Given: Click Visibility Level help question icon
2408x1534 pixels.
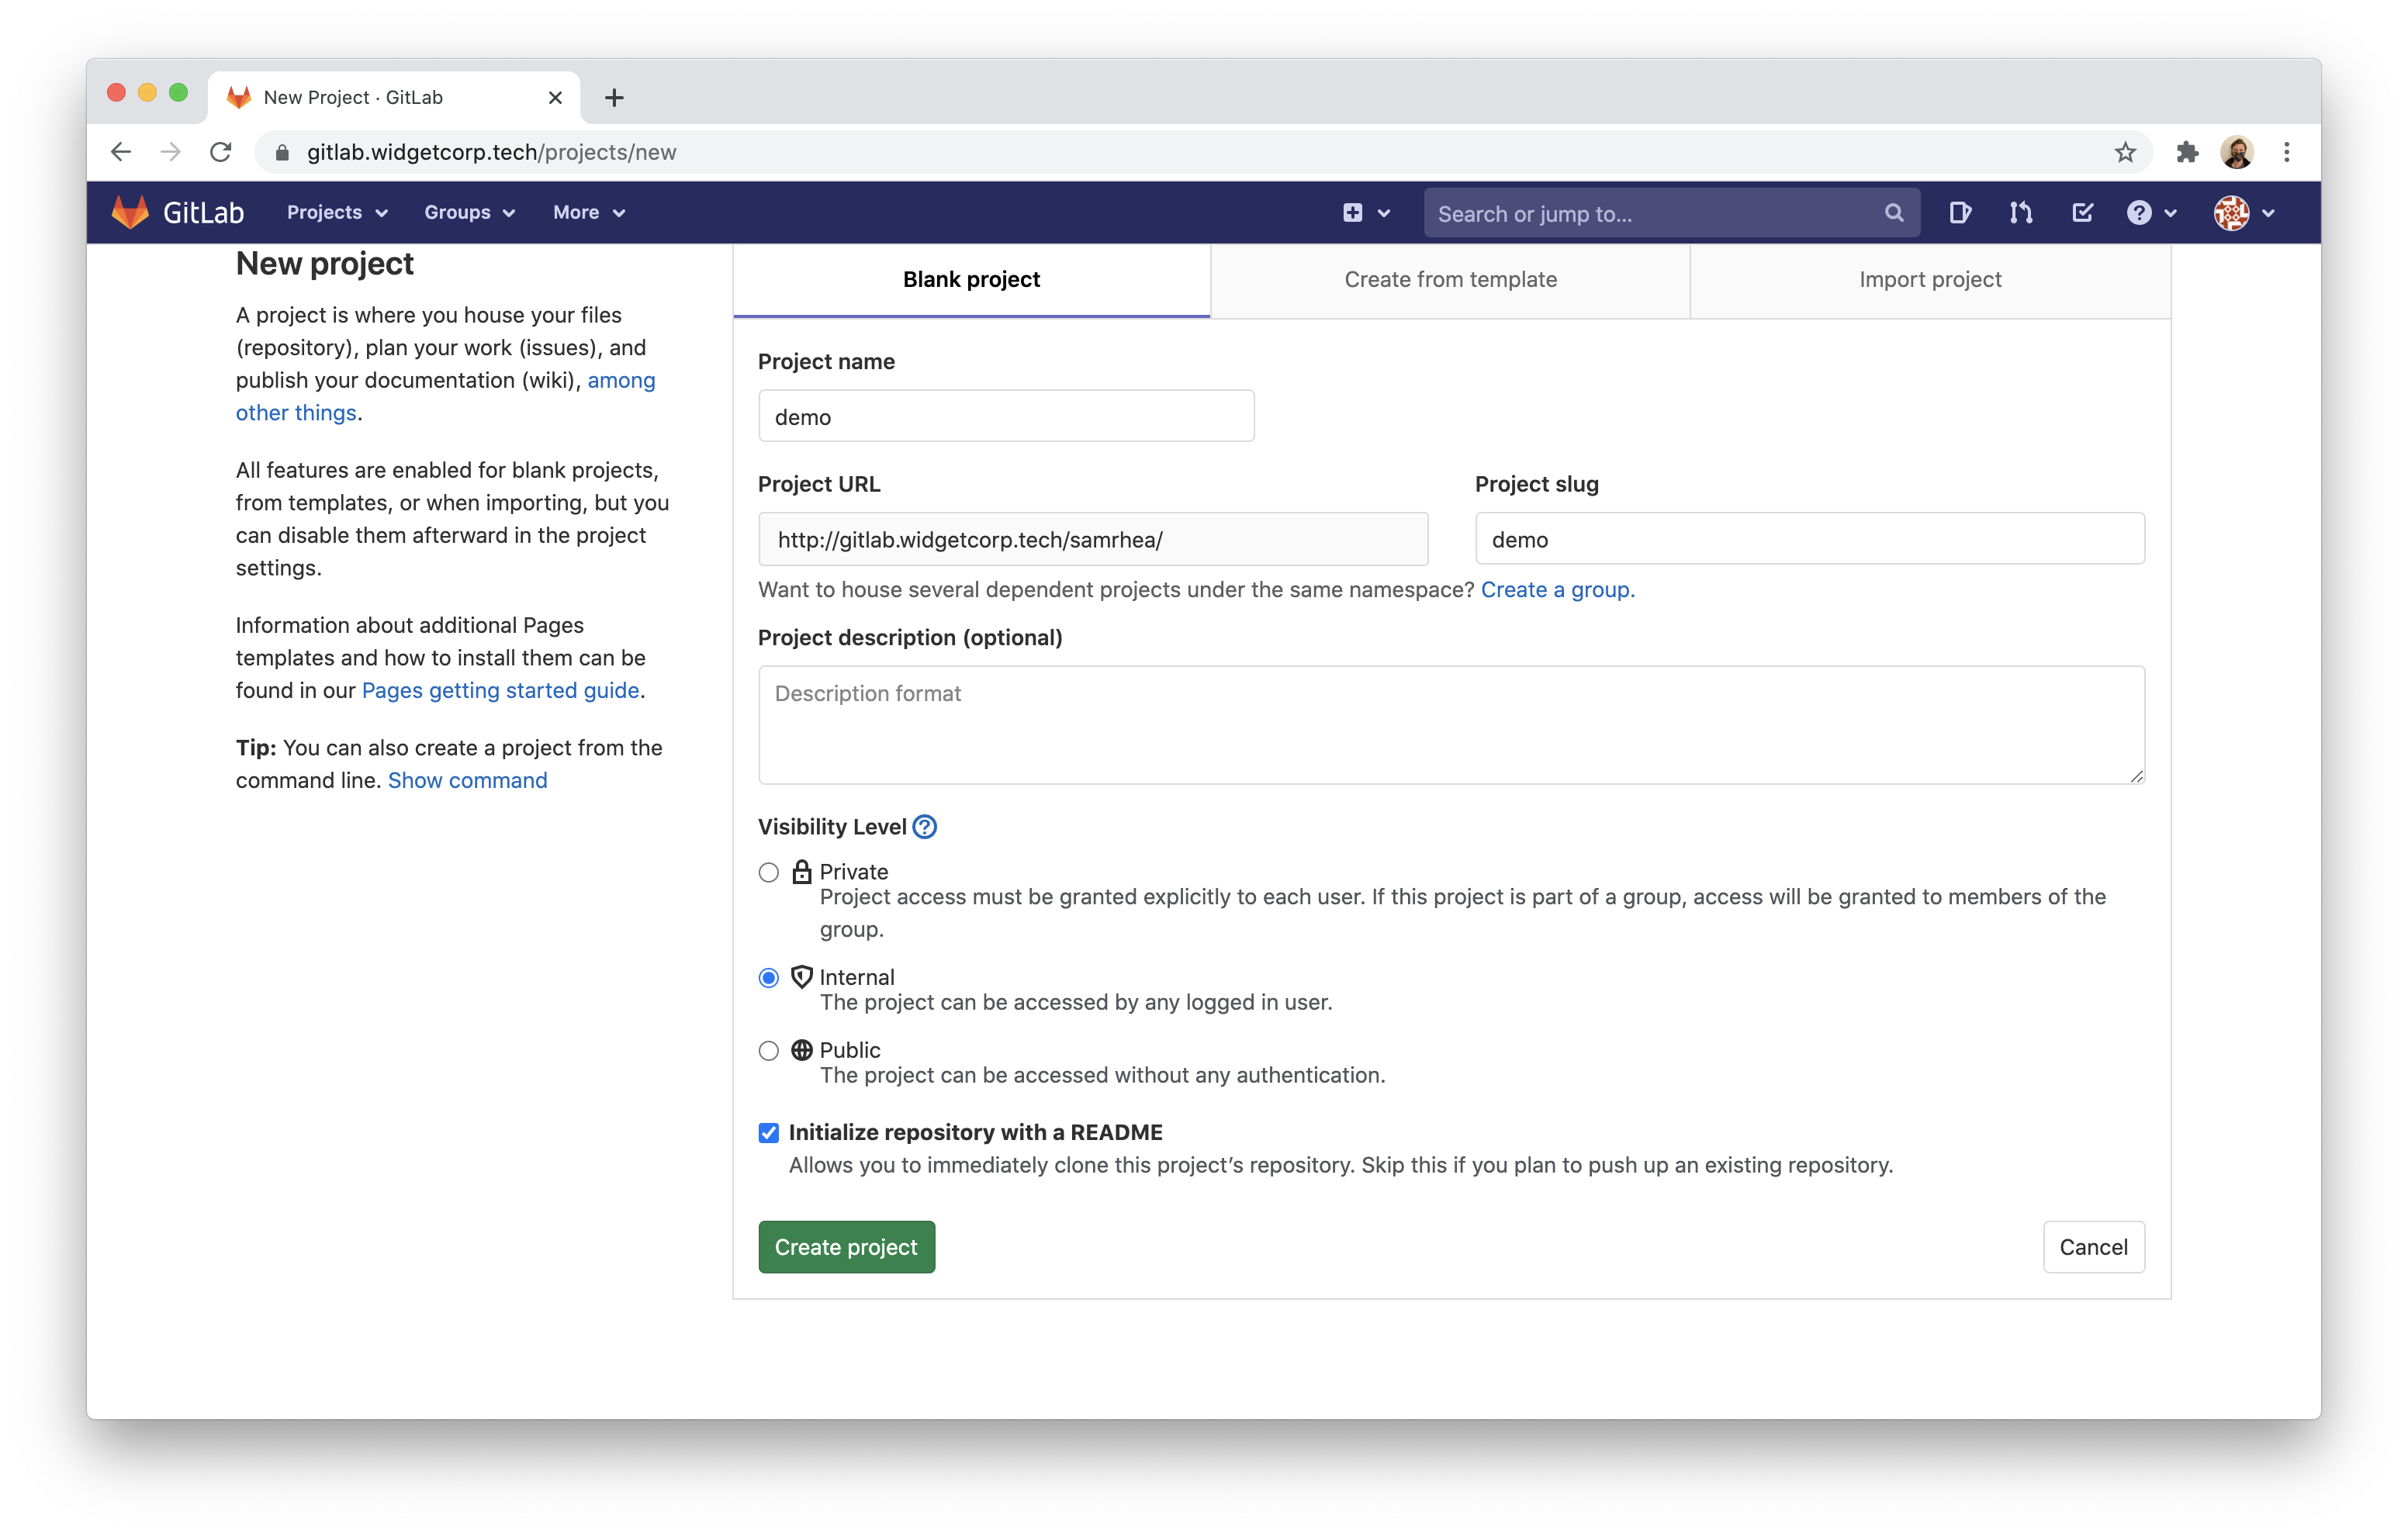Looking at the screenshot, I should (x=925, y=827).
